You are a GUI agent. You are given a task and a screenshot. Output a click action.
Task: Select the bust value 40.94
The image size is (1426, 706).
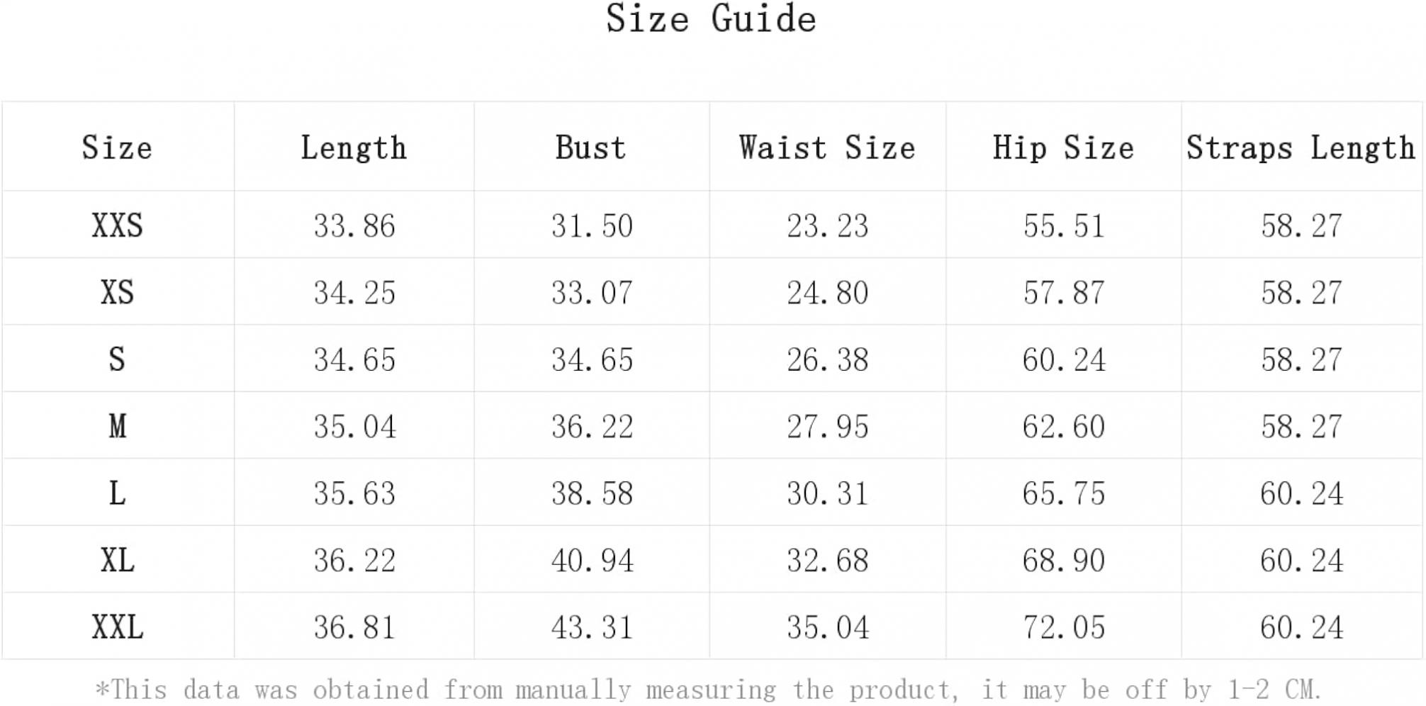pyautogui.click(x=592, y=560)
